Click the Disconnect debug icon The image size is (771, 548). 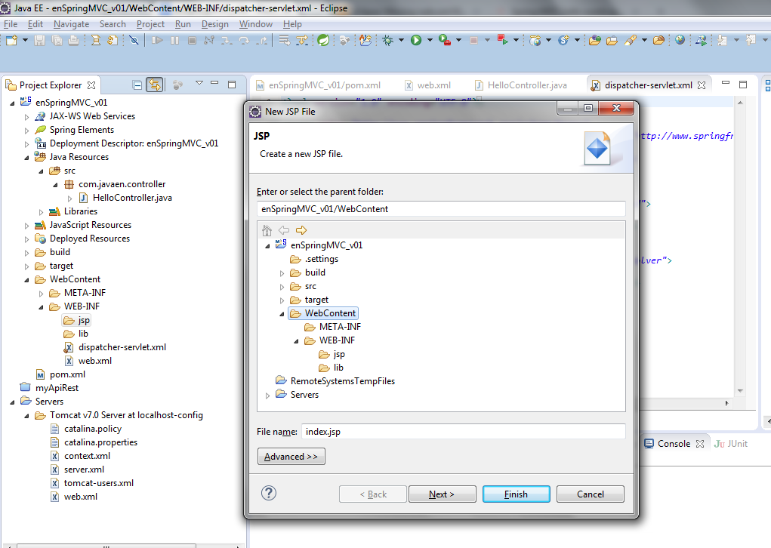[x=209, y=40]
